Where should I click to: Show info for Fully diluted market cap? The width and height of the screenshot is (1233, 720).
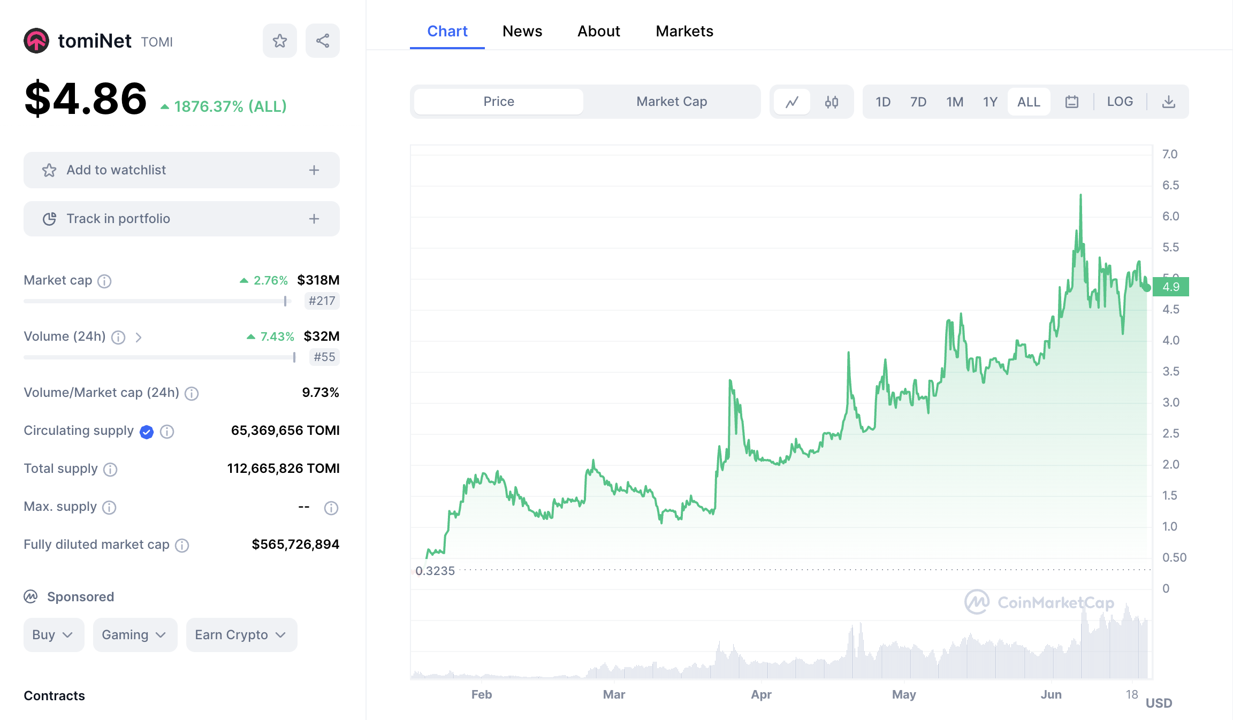pos(182,545)
